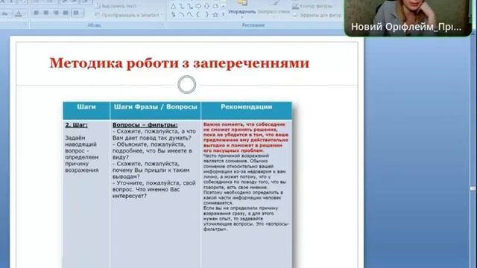The image size is (477, 268).
Task: Click the vertical scrollbar thumb on the right
Action: (x=473, y=188)
